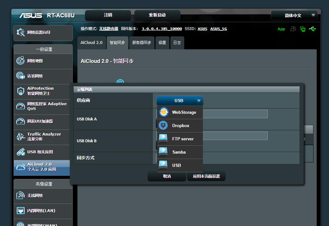329x226 pixels.
Task: Open 内部网络(LAN) in the sidebar
Action: pyautogui.click(x=43, y=211)
